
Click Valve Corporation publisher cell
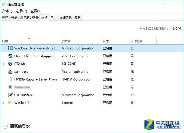[x=75, y=56]
